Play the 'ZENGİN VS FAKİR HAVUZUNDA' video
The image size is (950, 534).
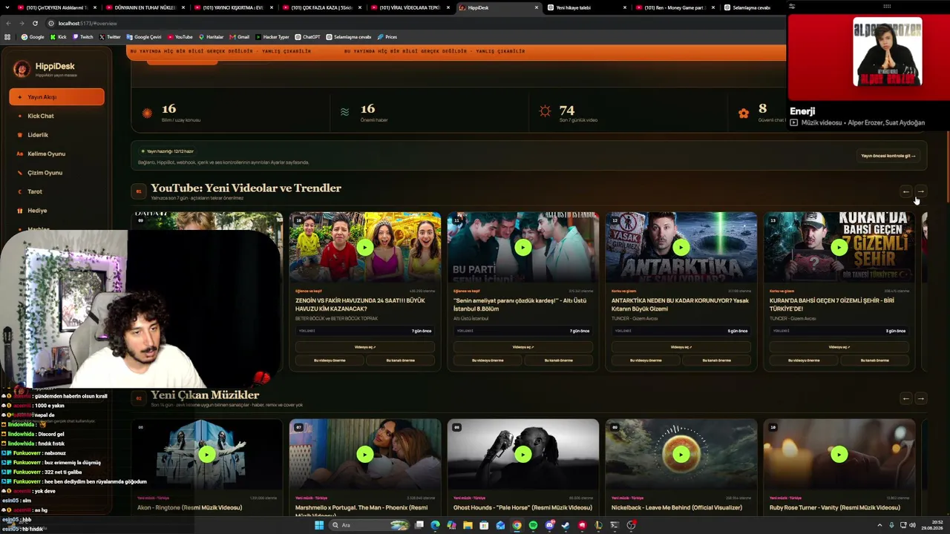tap(364, 248)
